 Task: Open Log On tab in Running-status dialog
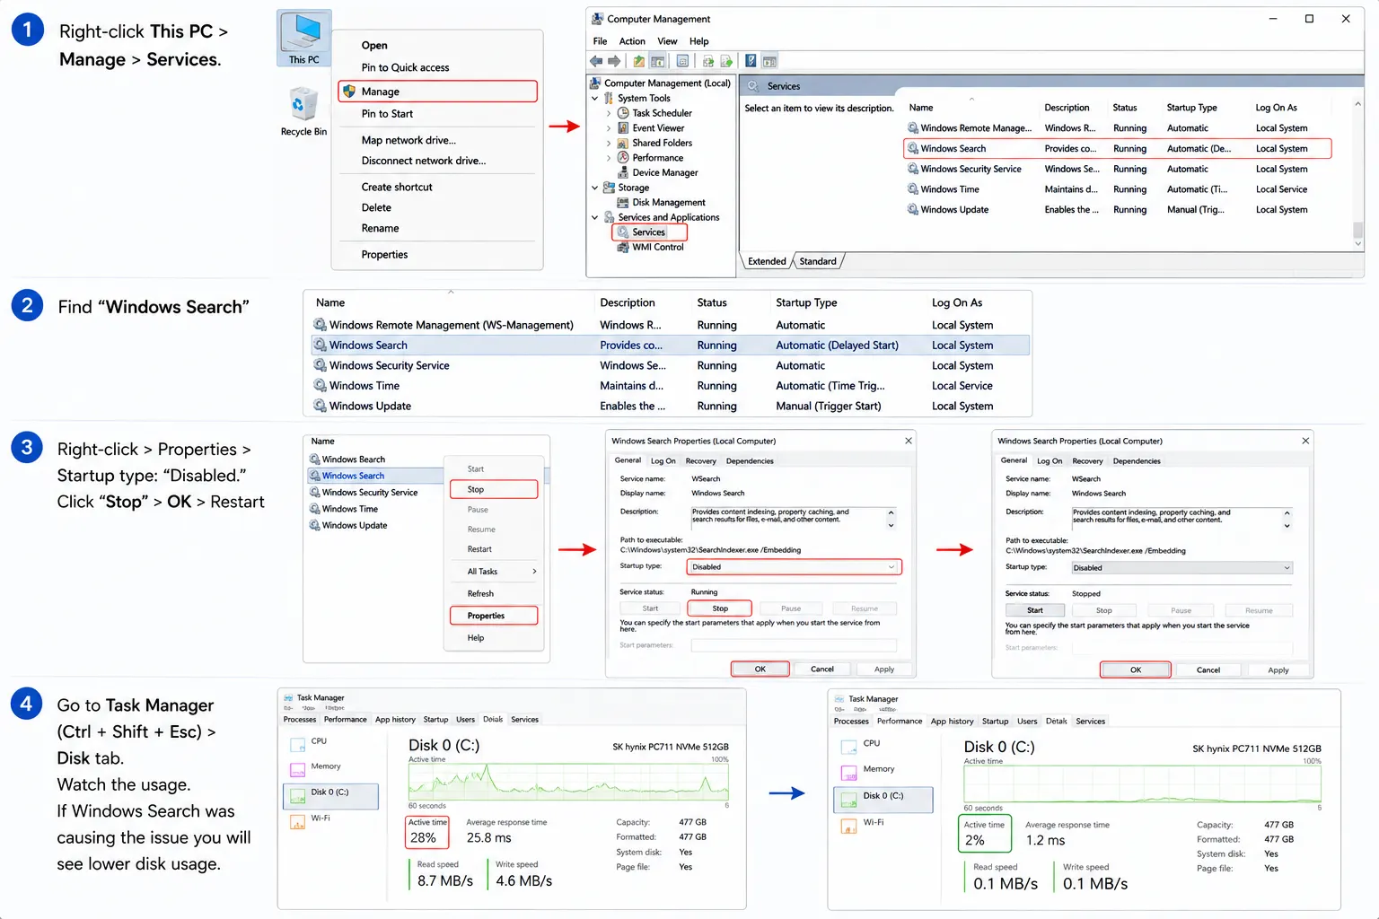pos(663,461)
